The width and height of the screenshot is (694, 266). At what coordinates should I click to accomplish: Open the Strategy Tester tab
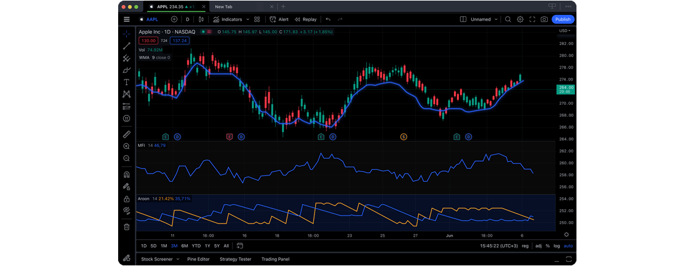pyautogui.click(x=236, y=259)
